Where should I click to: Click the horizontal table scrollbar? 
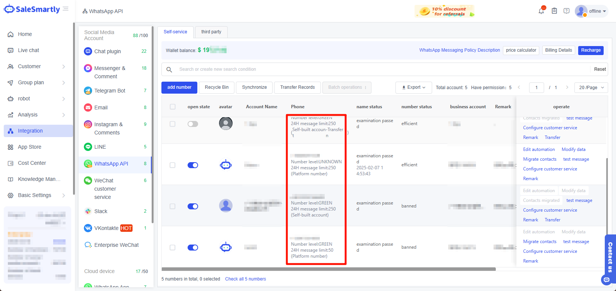click(328, 269)
